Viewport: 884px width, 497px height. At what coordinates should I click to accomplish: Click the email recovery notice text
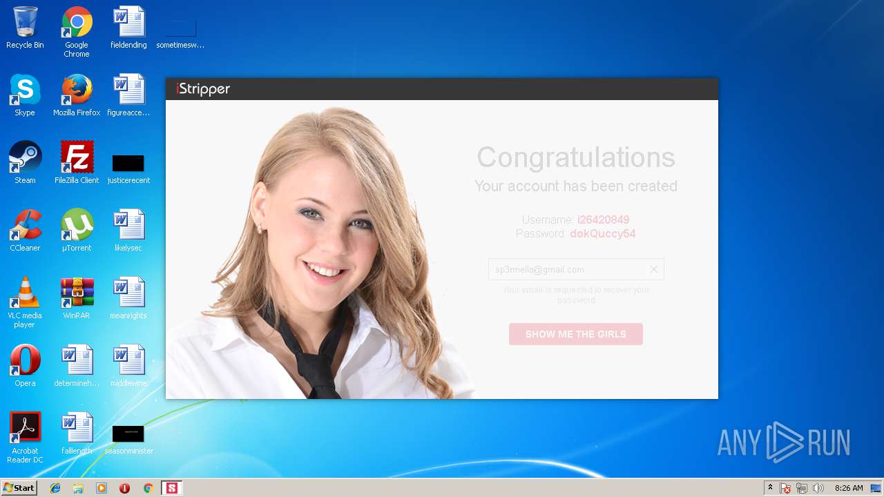point(576,295)
